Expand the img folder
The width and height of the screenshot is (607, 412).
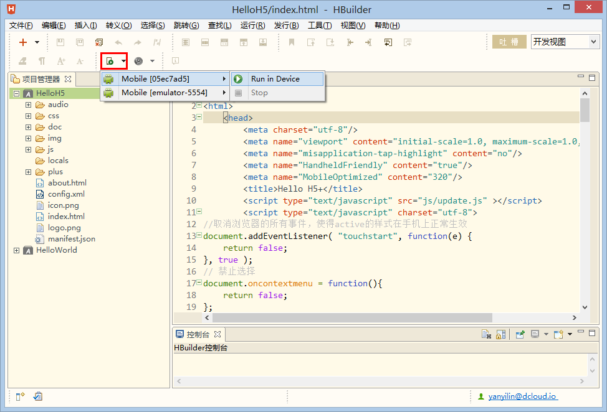28,138
